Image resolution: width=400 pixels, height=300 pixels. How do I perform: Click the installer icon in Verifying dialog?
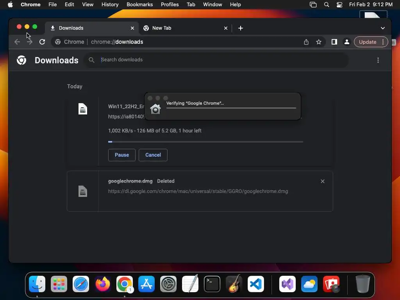155,109
